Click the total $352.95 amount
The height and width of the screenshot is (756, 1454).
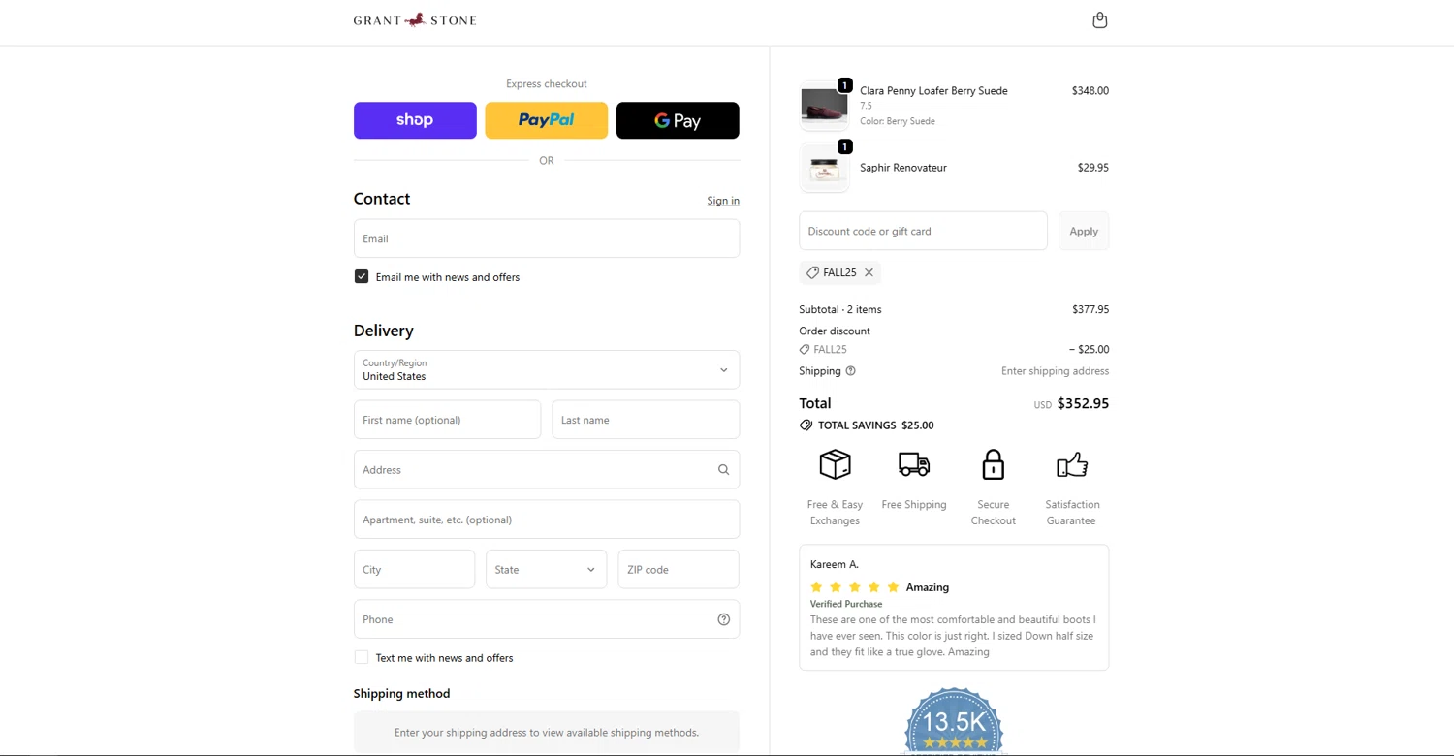(x=1083, y=403)
